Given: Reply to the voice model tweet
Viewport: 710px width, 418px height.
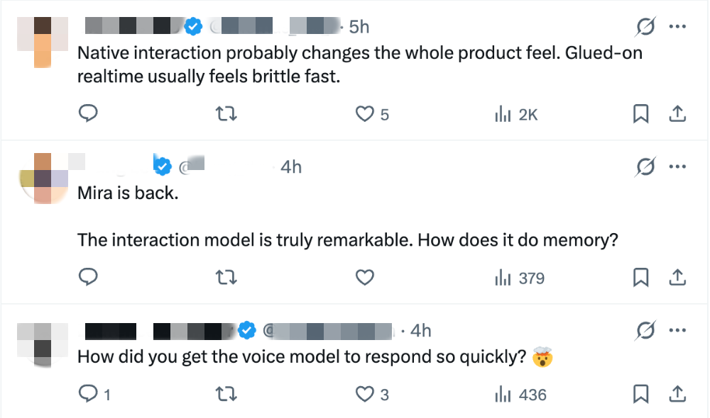Looking at the screenshot, I should [94, 394].
